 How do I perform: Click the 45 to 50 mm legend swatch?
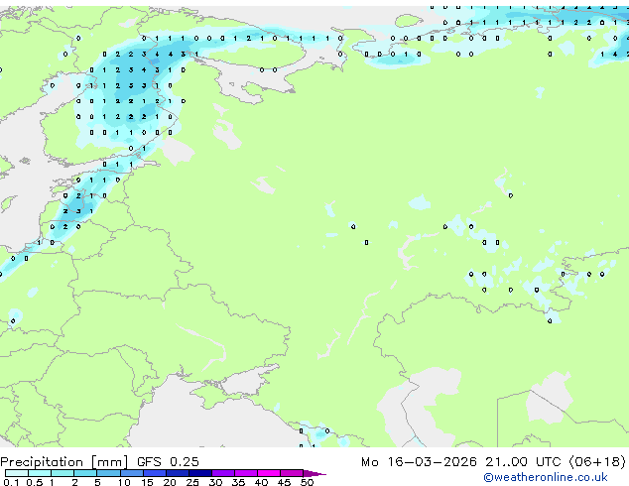point(292,473)
